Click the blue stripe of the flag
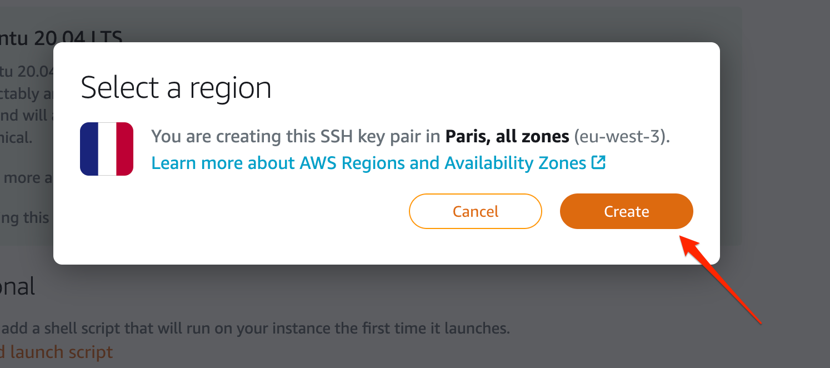This screenshot has width=830, height=368. 89,149
